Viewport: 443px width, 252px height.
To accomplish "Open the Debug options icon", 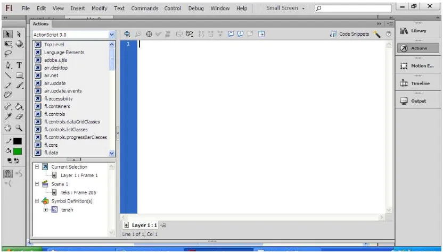I will pyautogui.click(x=190, y=34).
